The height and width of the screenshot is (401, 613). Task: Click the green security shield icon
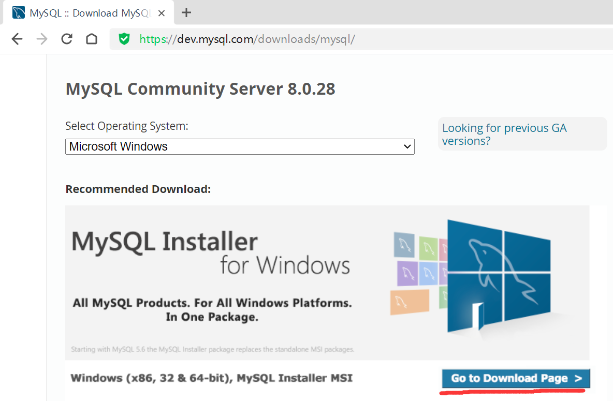click(124, 39)
